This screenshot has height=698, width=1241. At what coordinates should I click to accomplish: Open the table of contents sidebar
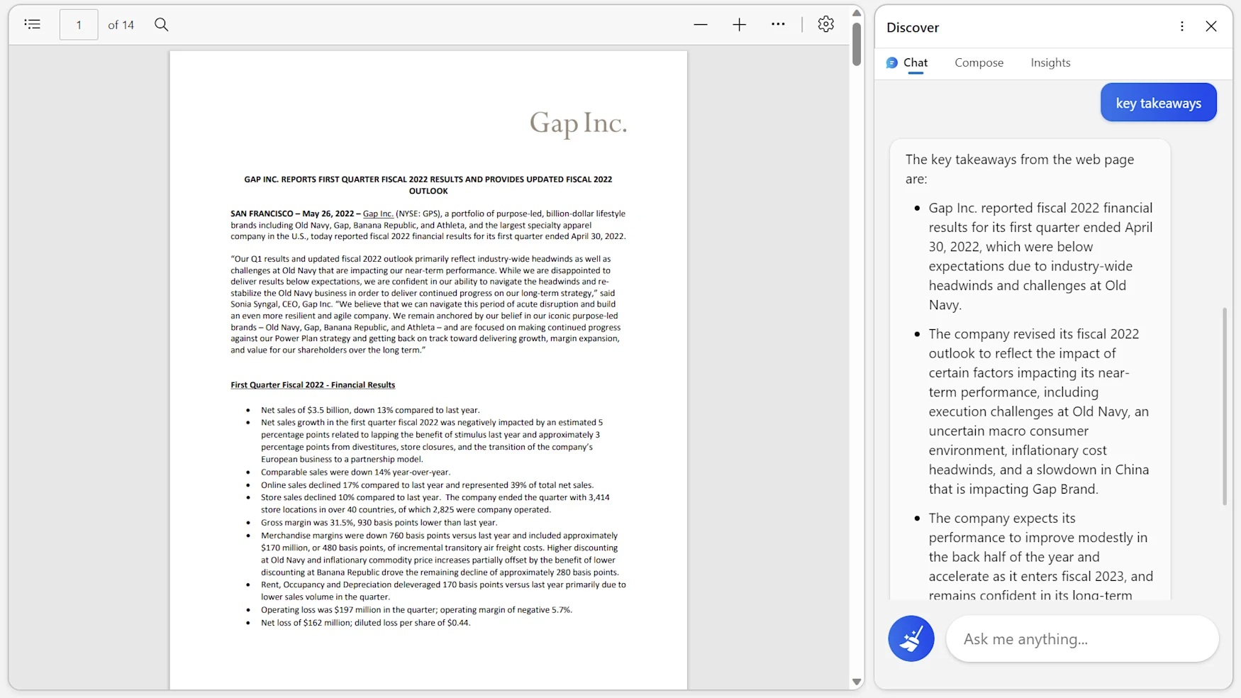click(33, 25)
